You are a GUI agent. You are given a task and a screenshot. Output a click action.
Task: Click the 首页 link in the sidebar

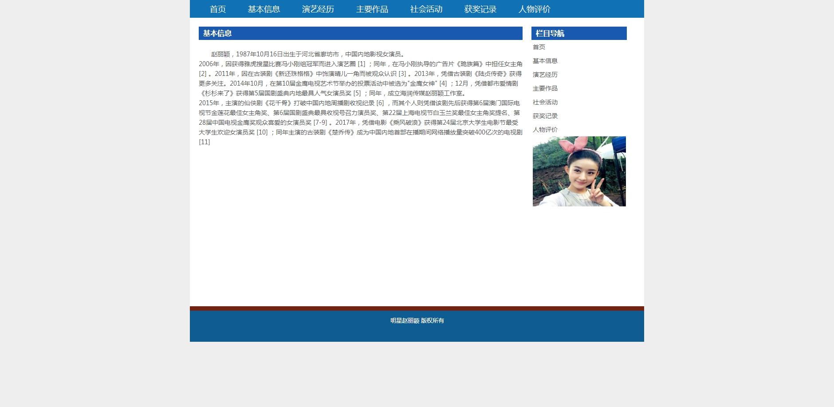click(539, 47)
